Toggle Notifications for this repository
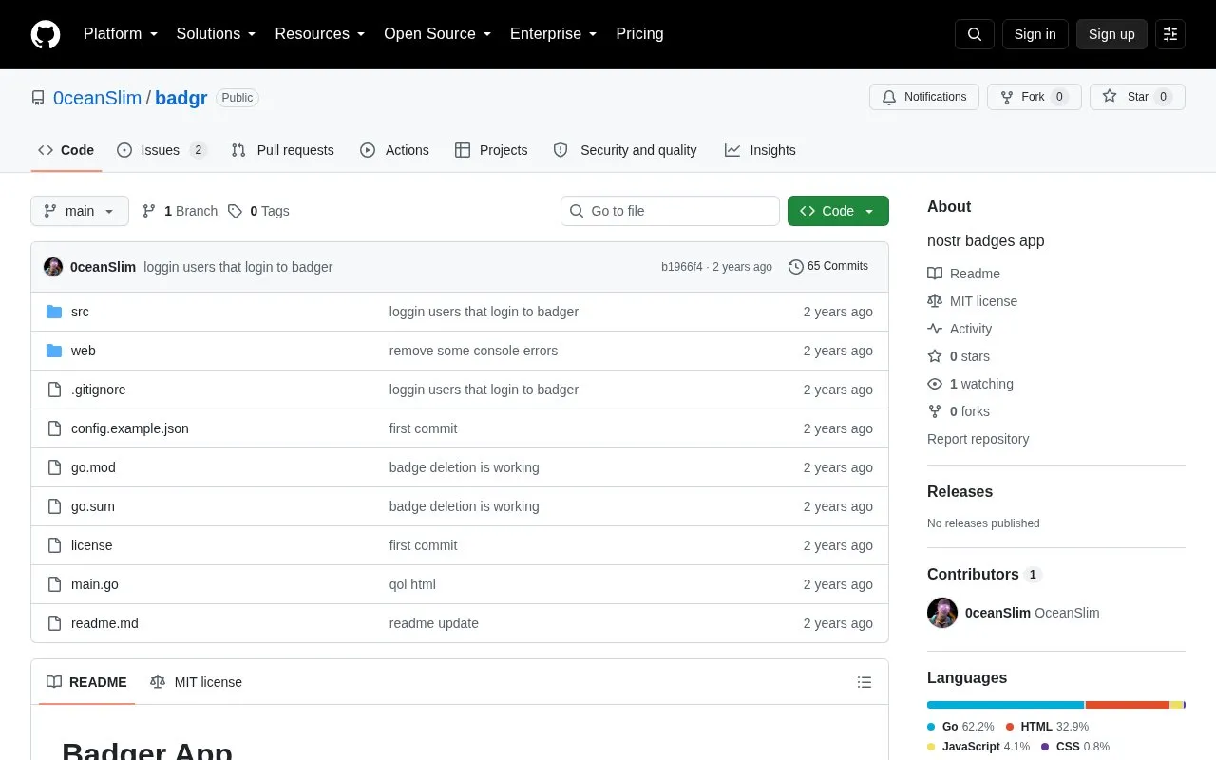Screen dimensions: 1216x760 (x=923, y=97)
